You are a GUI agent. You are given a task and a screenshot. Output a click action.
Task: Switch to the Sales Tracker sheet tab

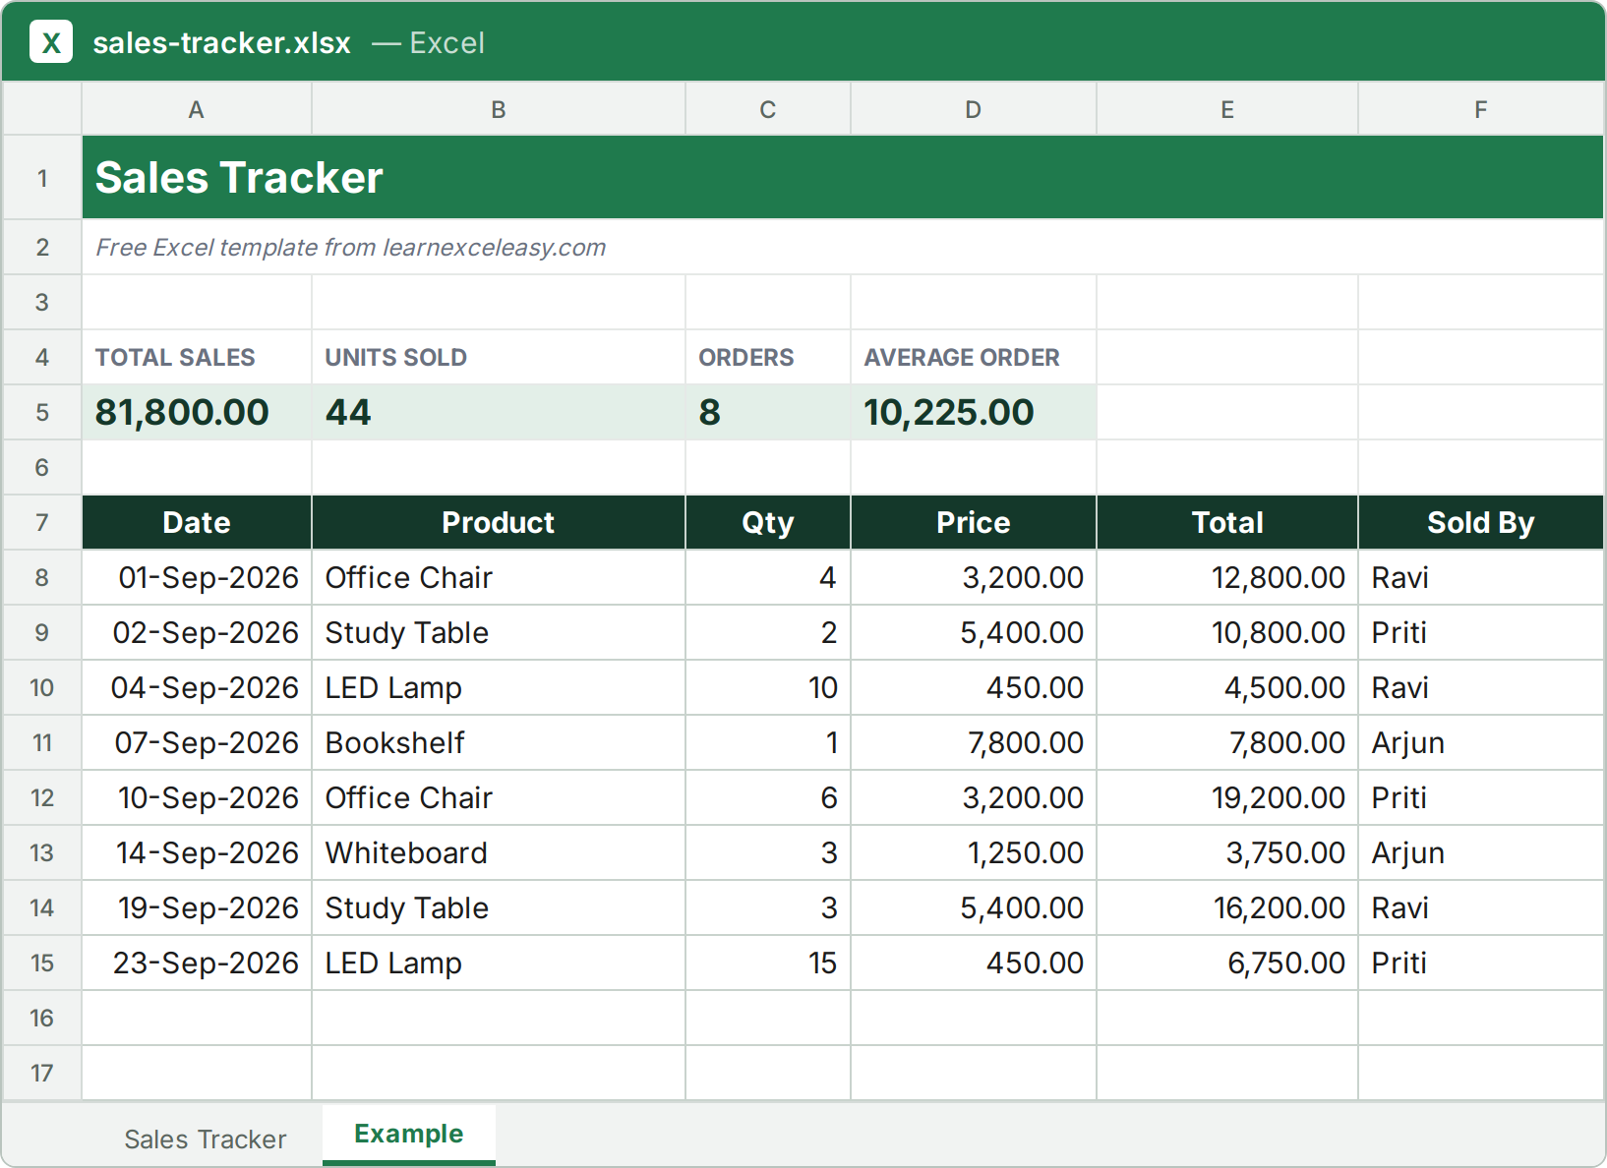pyautogui.click(x=205, y=1139)
